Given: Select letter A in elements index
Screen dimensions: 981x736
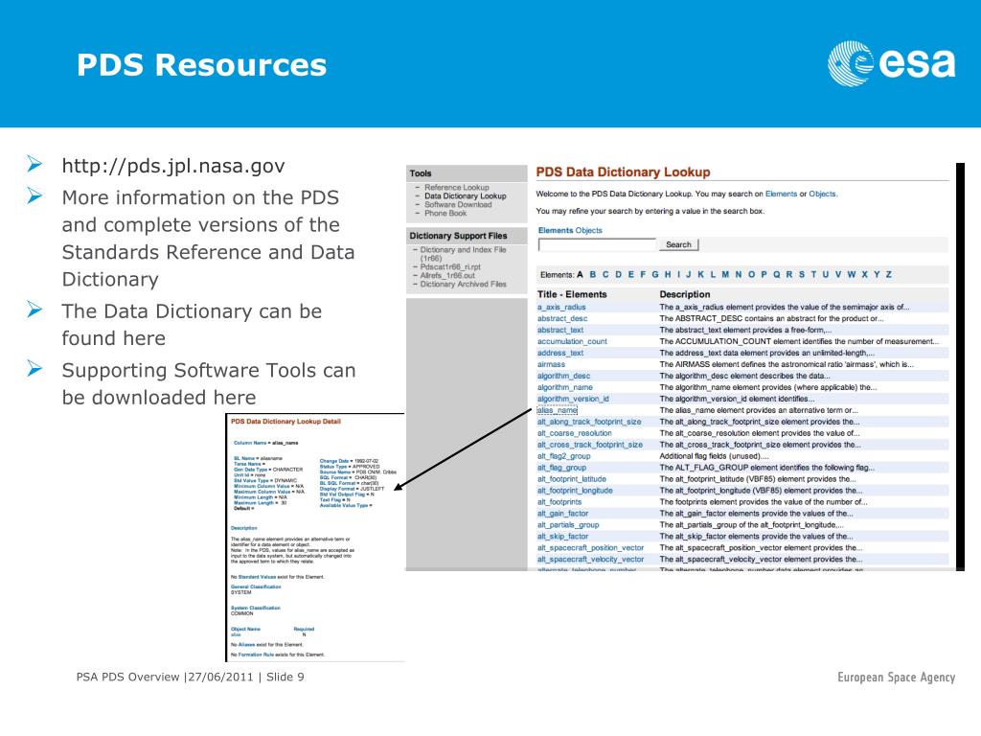Looking at the screenshot, I should pos(580,275).
